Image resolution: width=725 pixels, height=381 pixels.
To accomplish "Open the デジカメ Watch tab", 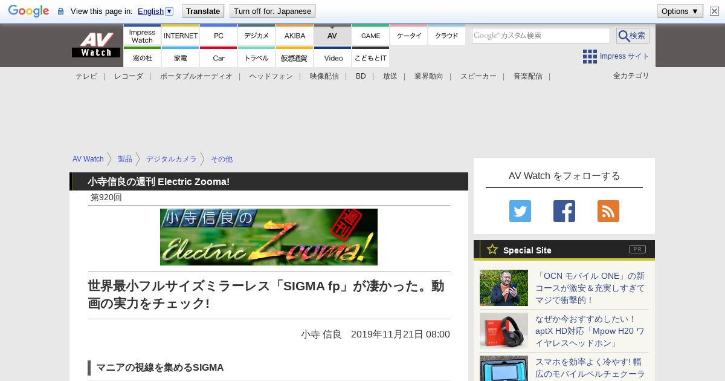I will click(x=256, y=36).
